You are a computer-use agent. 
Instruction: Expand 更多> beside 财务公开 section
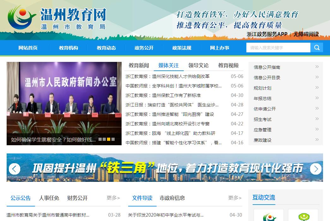(x=113, y=198)
